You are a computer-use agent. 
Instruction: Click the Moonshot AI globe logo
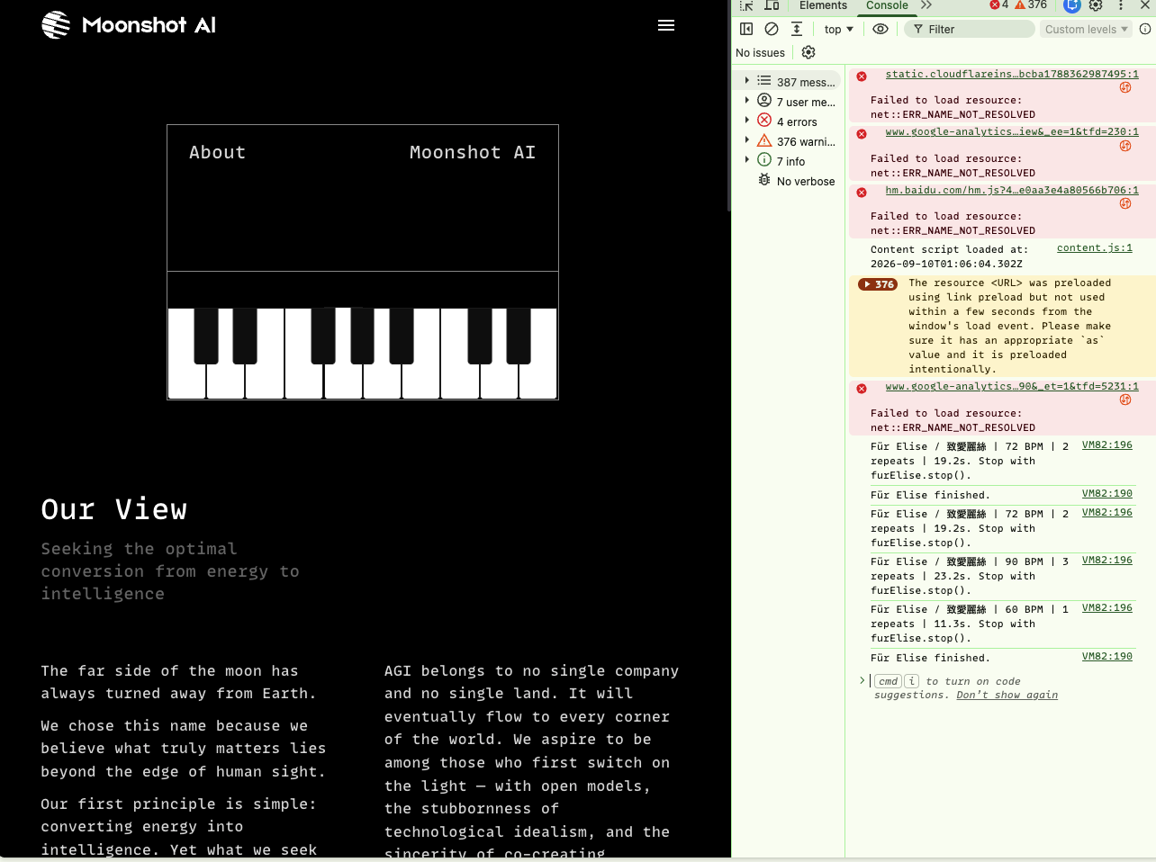point(56,25)
